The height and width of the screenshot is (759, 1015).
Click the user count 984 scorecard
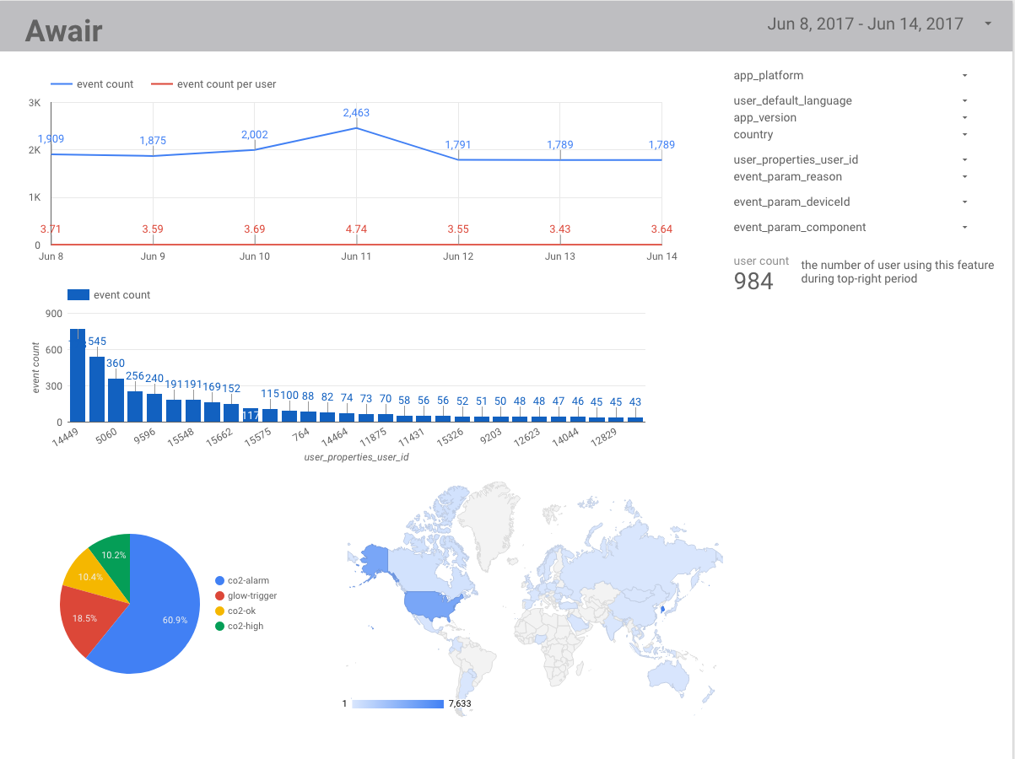760,273
